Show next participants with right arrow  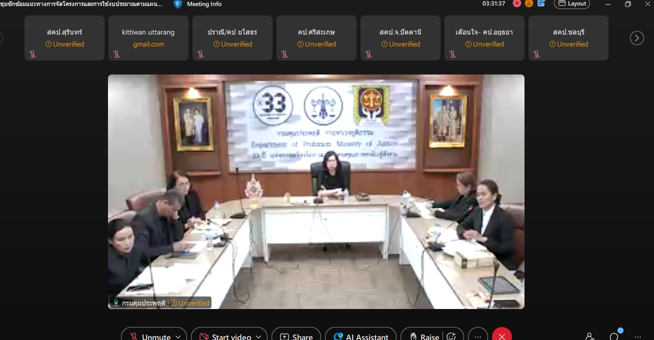[x=636, y=38]
